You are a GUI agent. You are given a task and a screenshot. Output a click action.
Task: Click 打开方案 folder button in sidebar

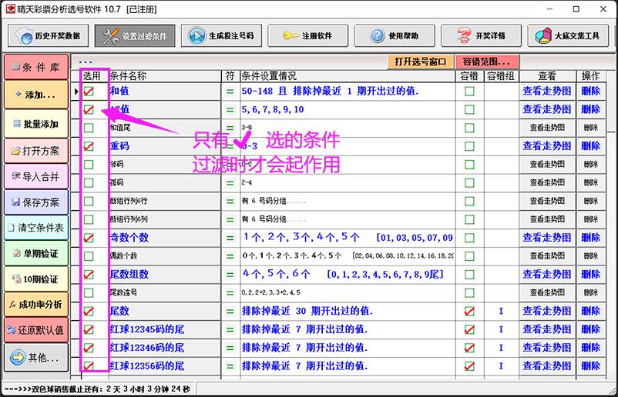36,151
